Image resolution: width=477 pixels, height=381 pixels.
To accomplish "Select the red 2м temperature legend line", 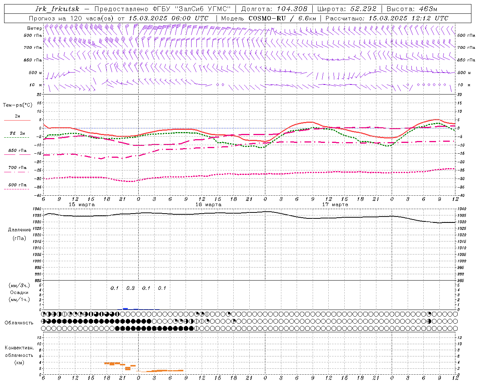I will (17, 120).
